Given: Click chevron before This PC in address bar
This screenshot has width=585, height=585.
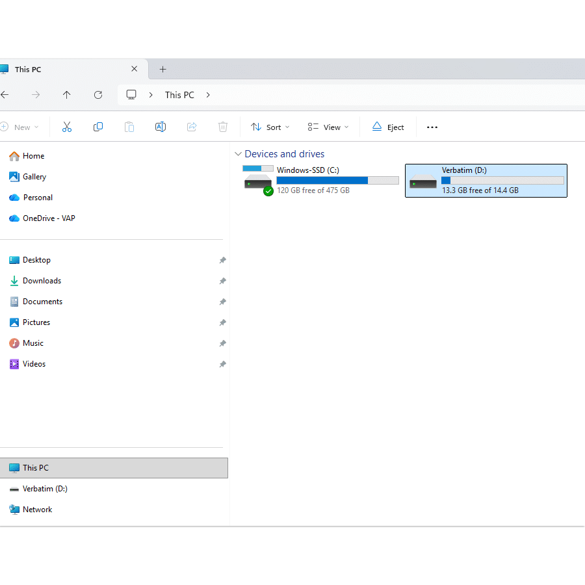Looking at the screenshot, I should pos(151,95).
